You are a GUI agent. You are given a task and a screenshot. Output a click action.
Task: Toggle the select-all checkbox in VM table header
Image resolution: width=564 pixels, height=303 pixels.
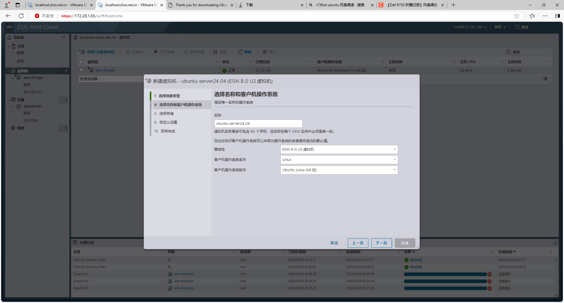[x=81, y=62]
